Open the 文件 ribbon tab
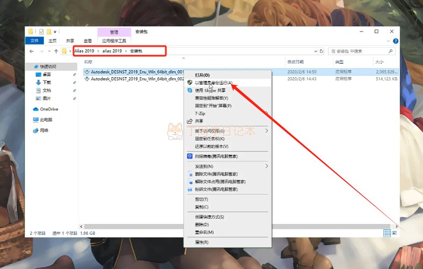 click(34, 41)
